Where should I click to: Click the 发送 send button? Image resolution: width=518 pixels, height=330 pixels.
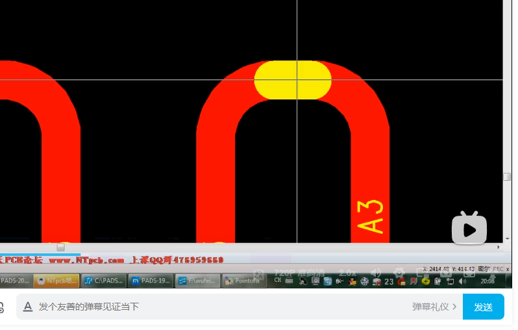483,307
